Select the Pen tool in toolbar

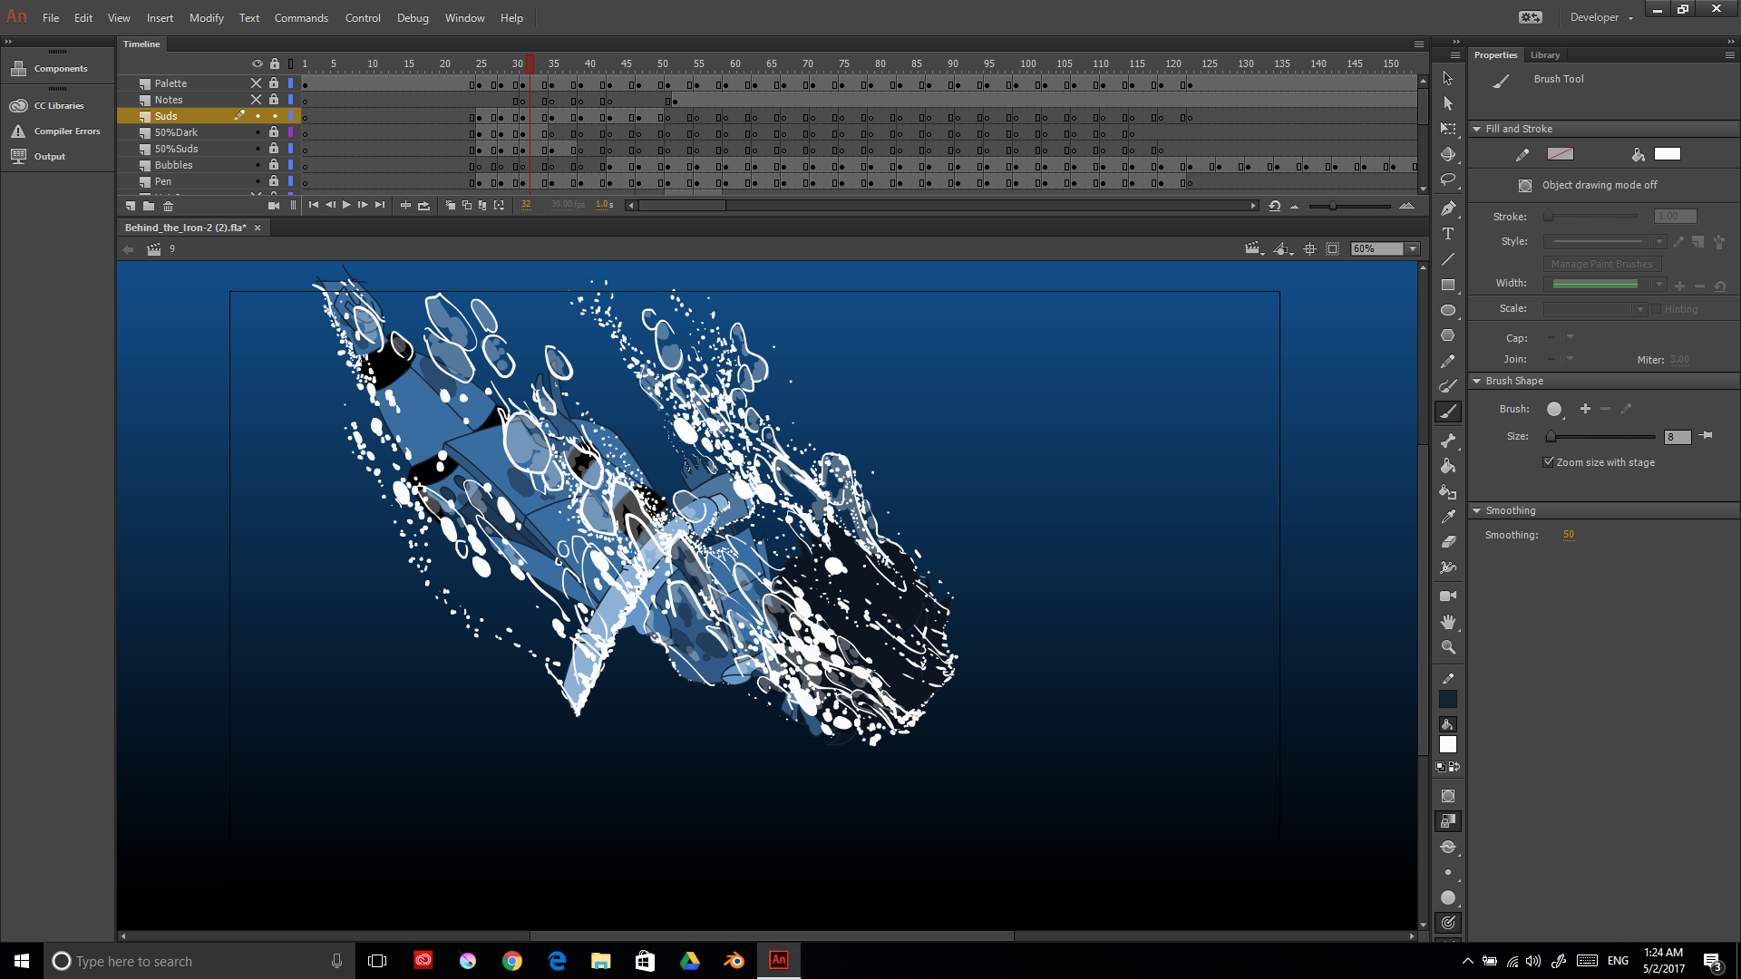click(1448, 208)
